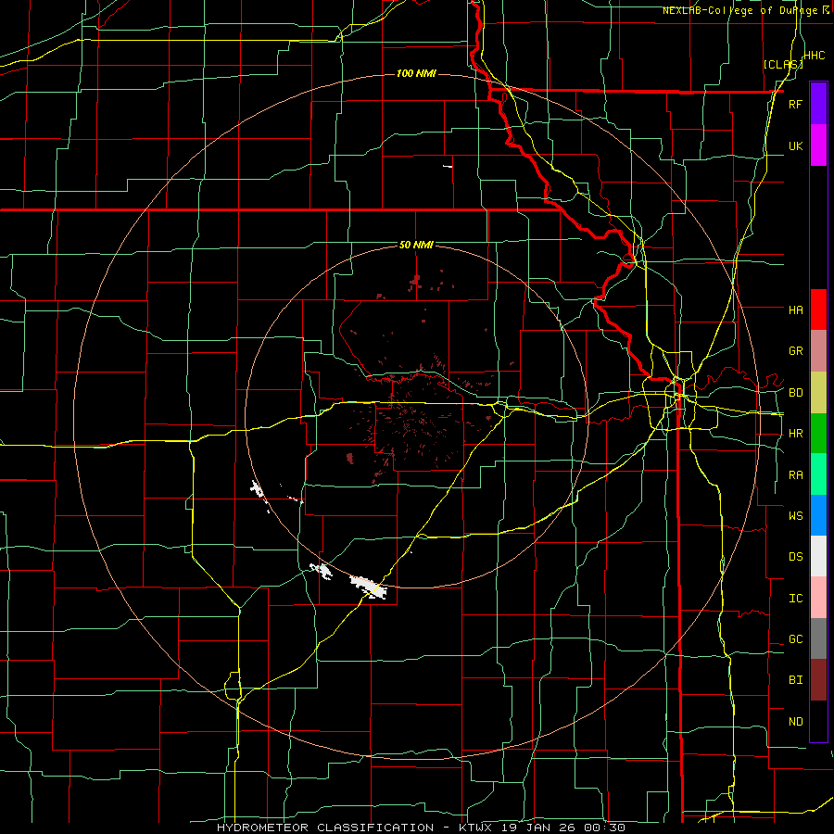The width and height of the screenshot is (834, 834).
Task: Click the HHC product code label
Action: click(814, 56)
